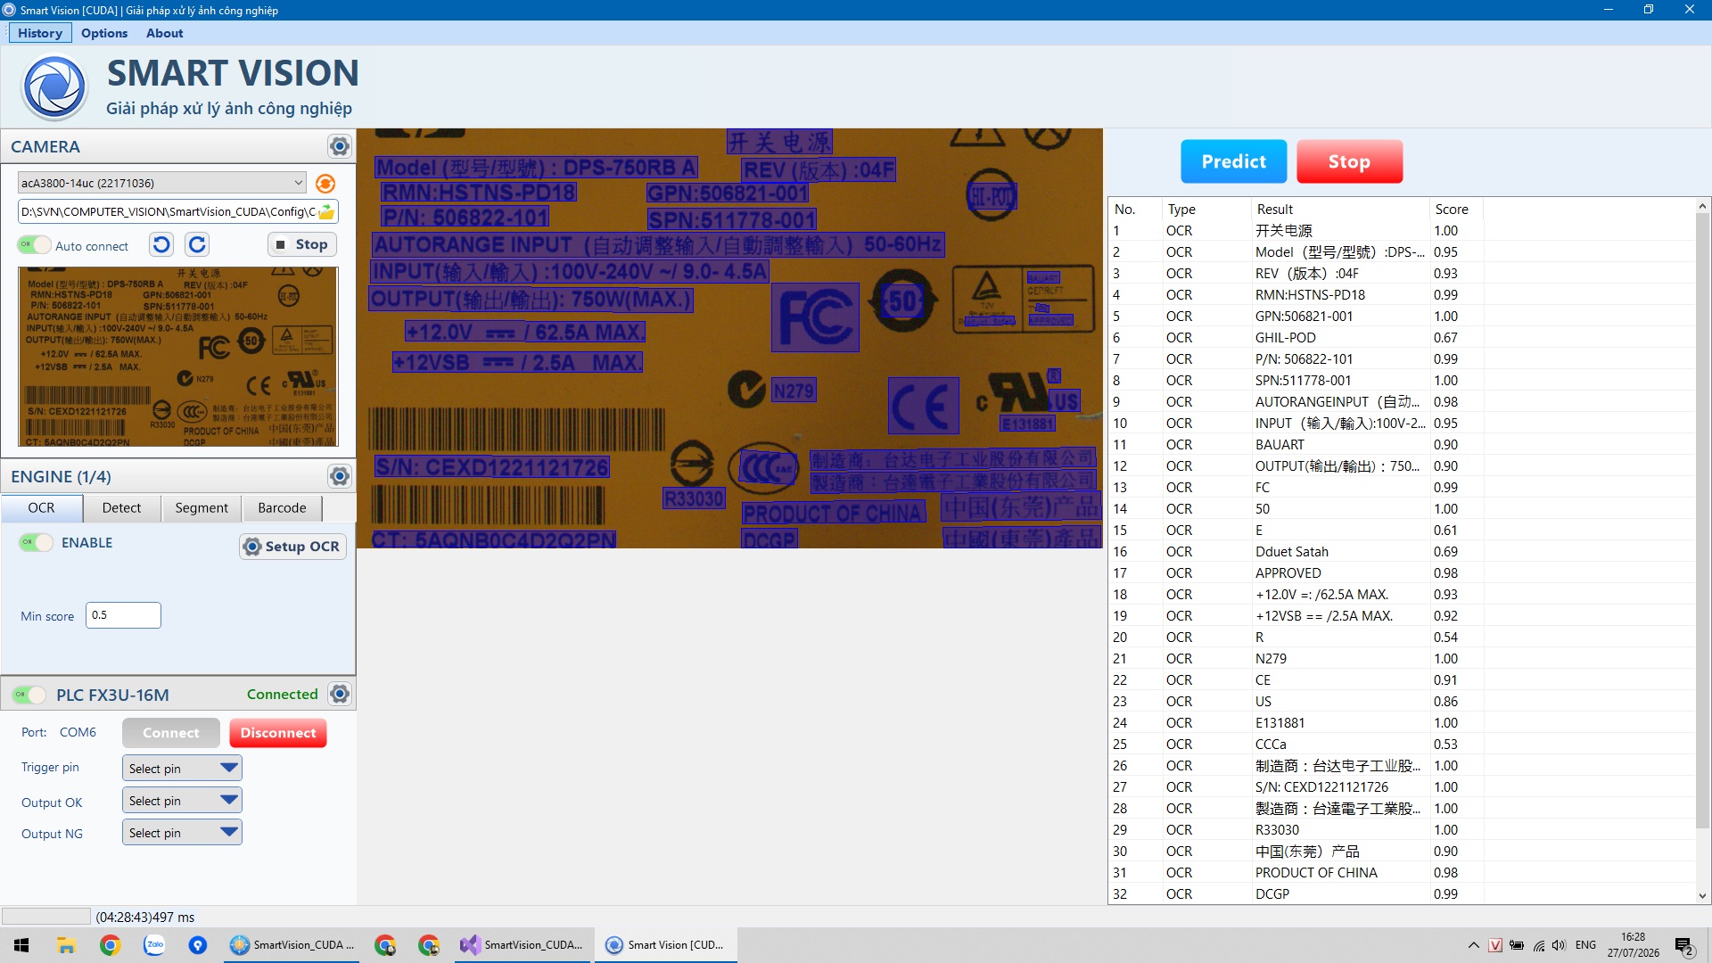The image size is (1712, 963).
Task: Switch to the Barcode engine tab
Action: point(282,507)
